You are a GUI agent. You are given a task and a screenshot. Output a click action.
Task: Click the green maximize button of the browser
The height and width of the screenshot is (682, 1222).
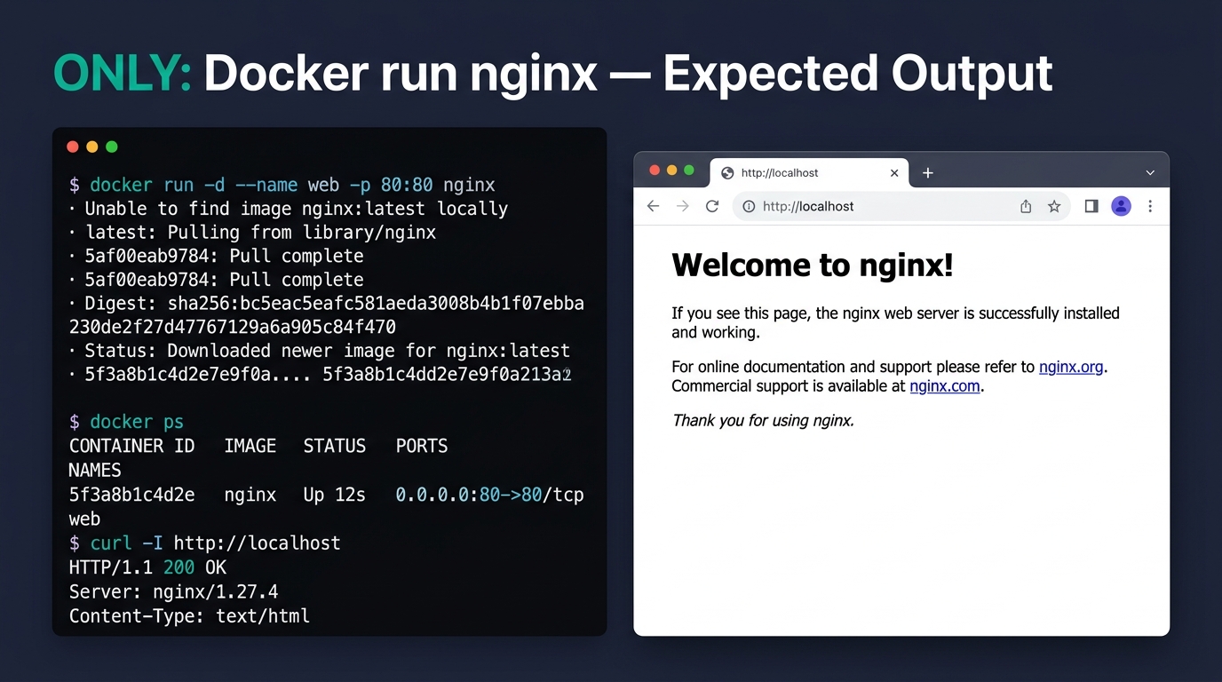[x=689, y=170]
